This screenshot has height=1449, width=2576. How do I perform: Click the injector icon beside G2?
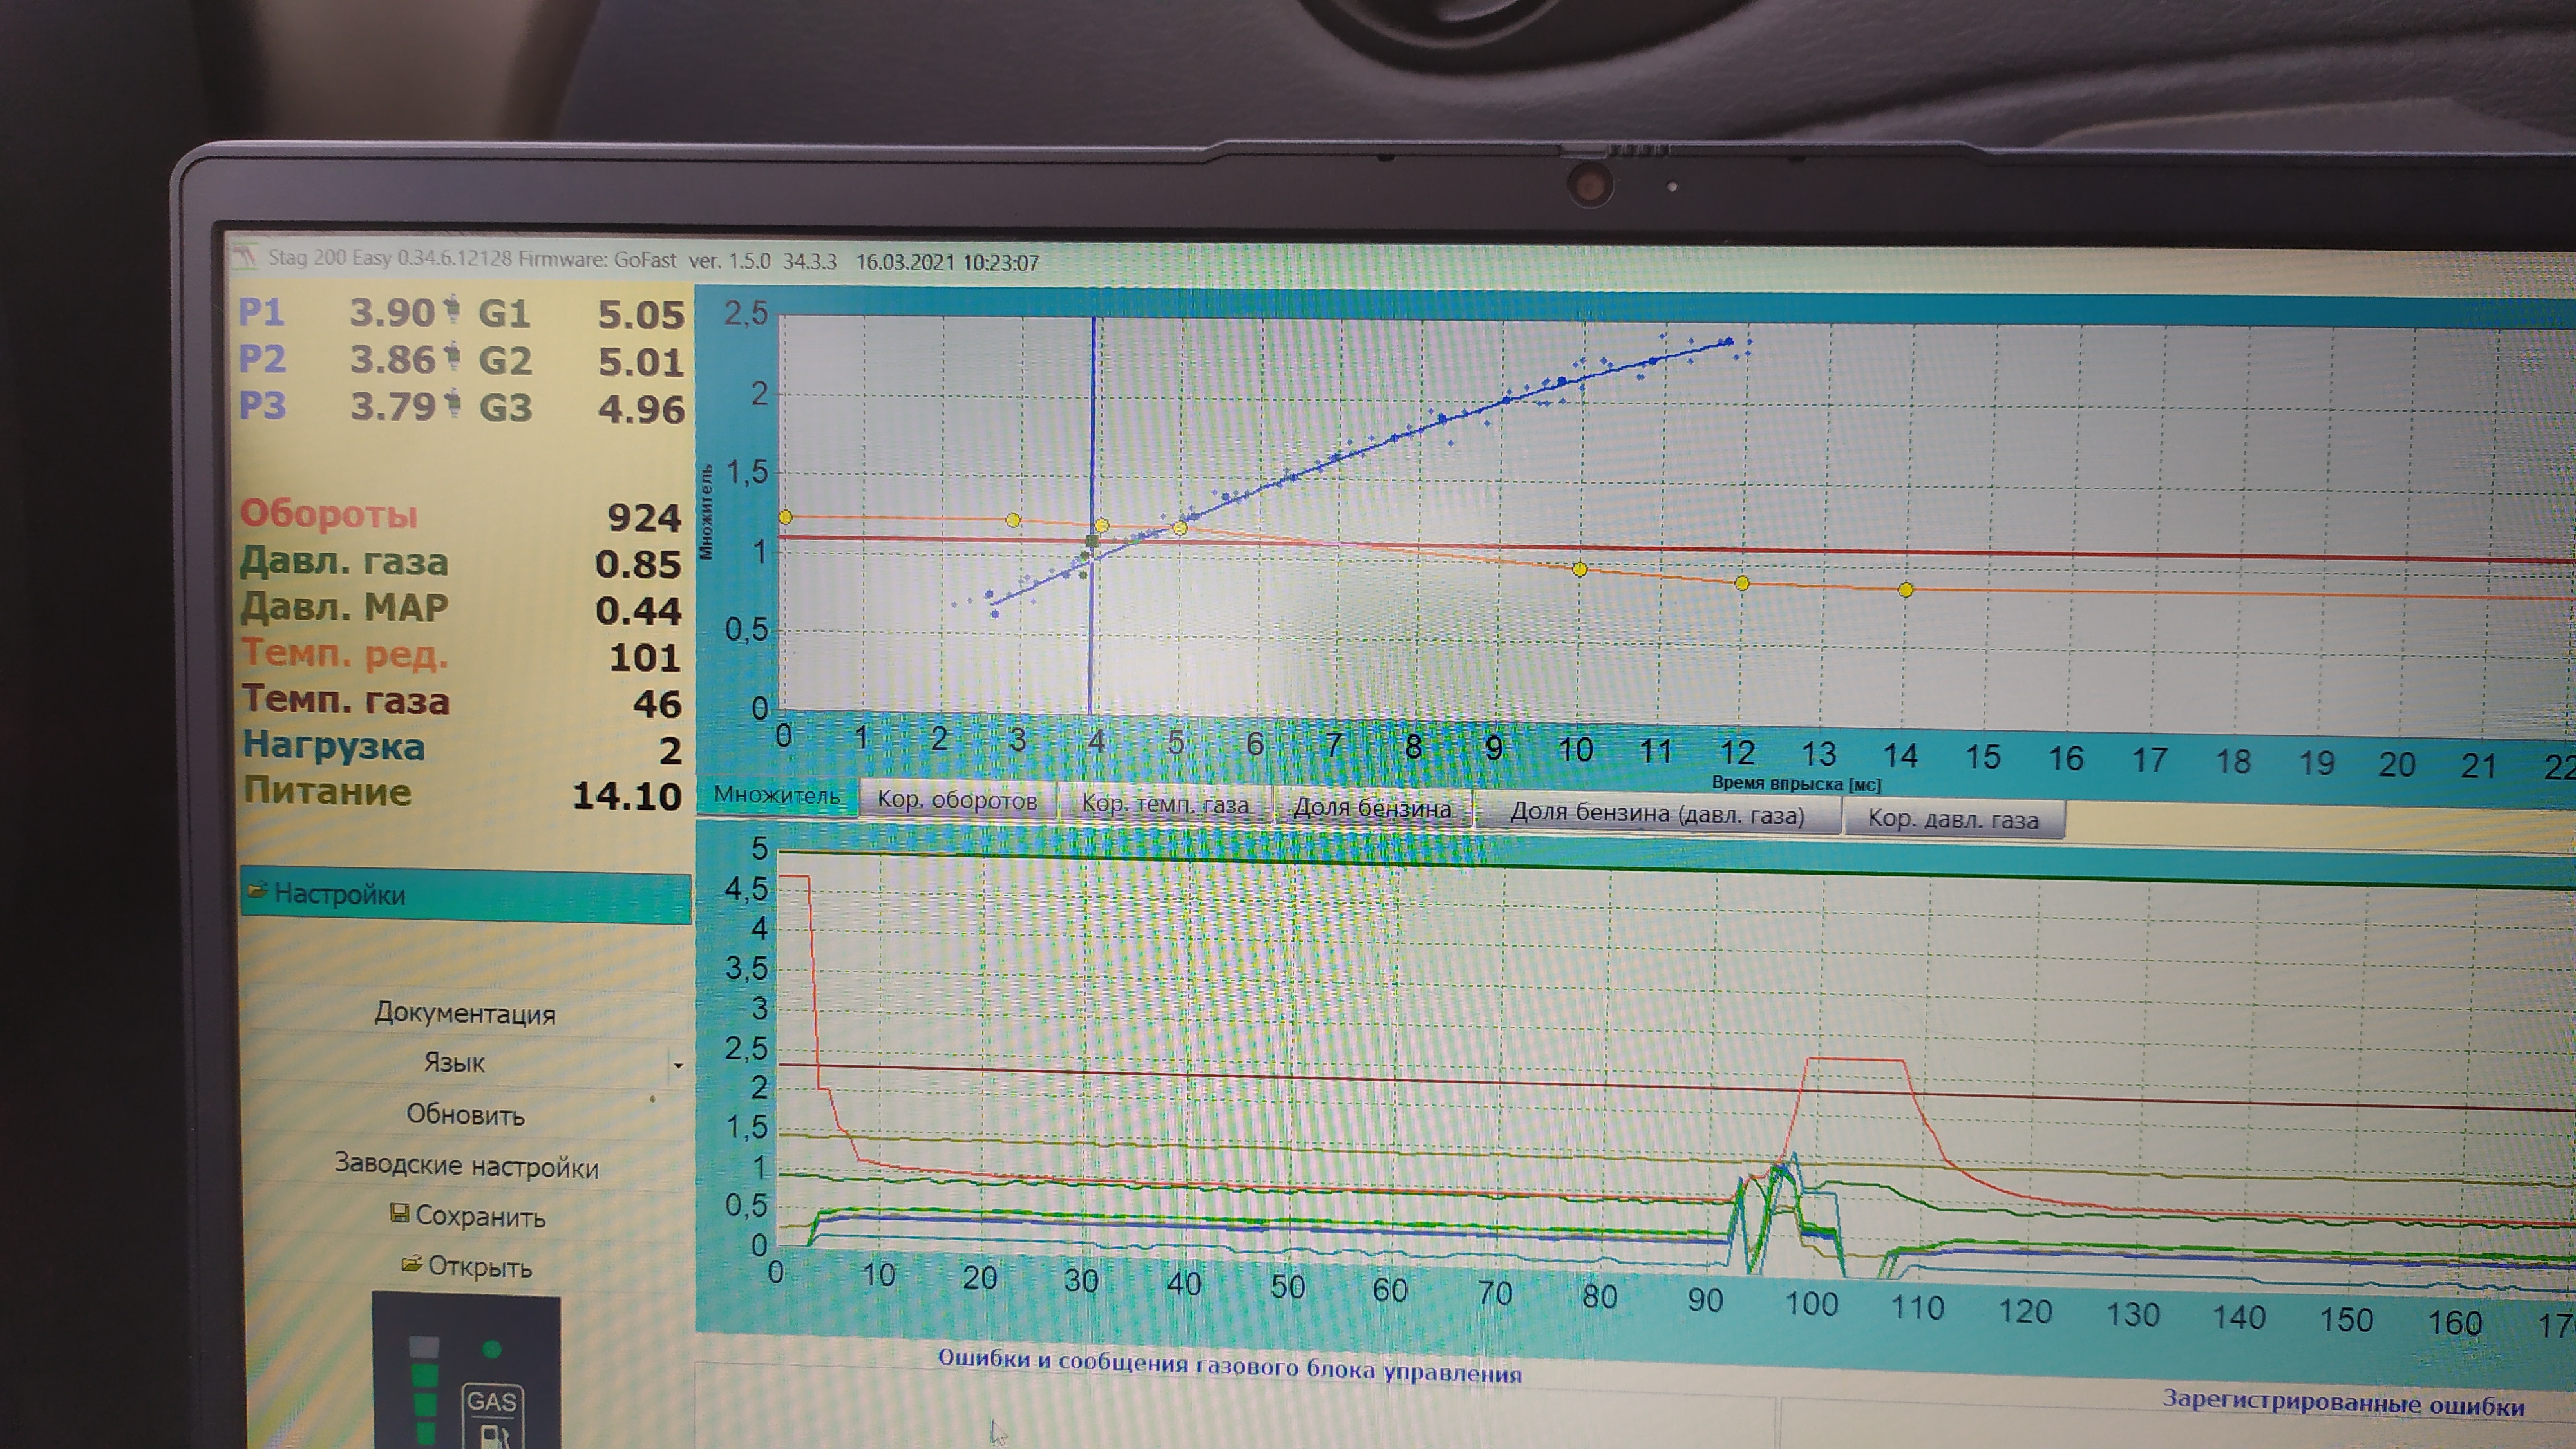pyautogui.click(x=453, y=356)
